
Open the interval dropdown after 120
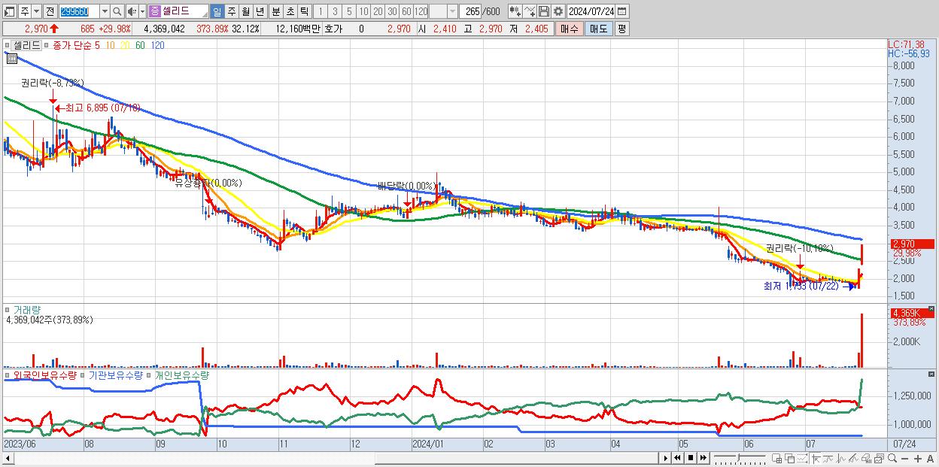coord(452,11)
